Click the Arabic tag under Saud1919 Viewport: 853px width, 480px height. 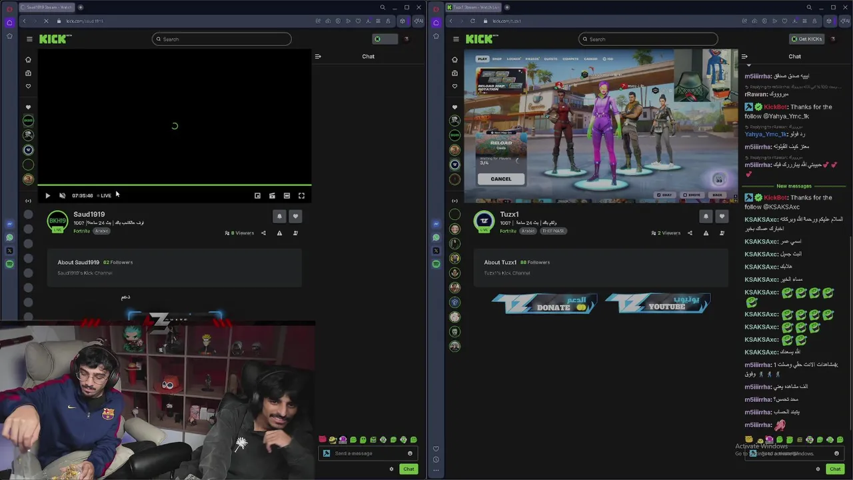pos(101,231)
